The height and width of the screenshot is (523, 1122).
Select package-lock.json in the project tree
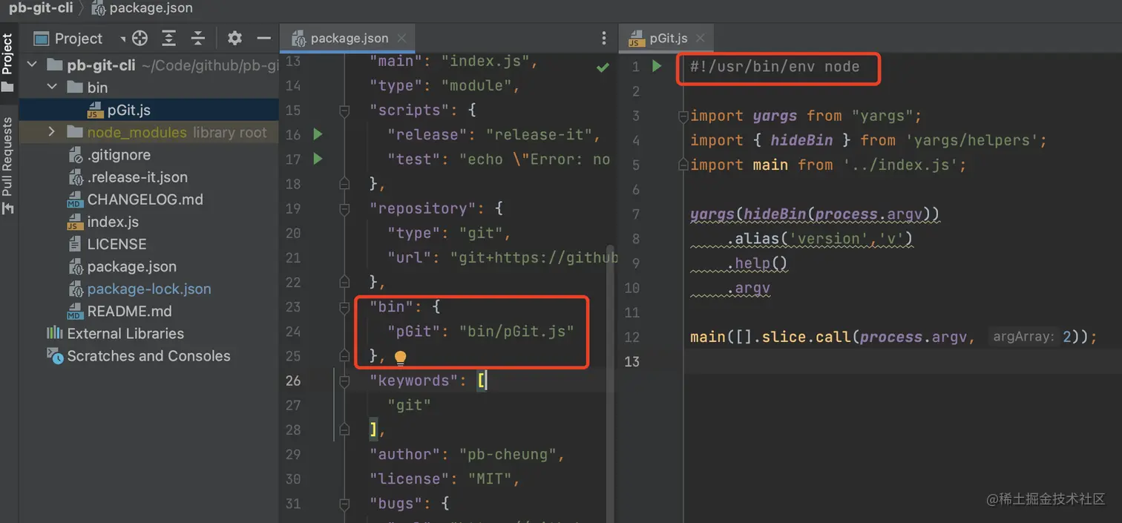pyautogui.click(x=149, y=289)
